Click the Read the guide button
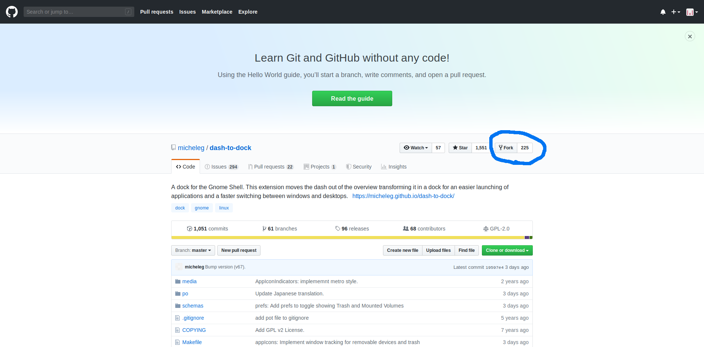This screenshot has height=347, width=704. 352,98
